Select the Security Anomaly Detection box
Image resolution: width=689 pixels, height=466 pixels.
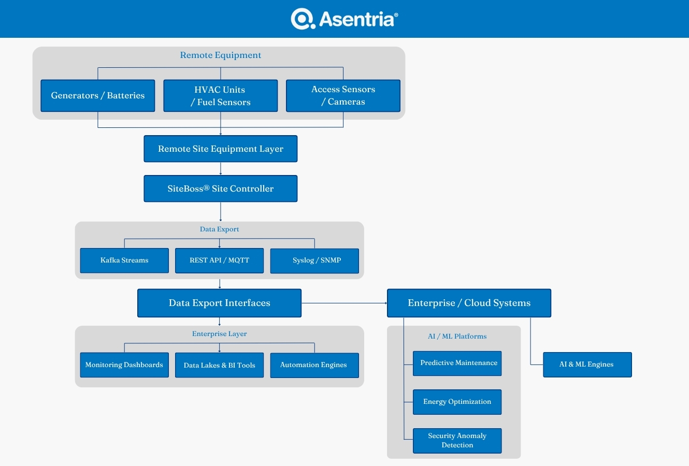(x=457, y=441)
